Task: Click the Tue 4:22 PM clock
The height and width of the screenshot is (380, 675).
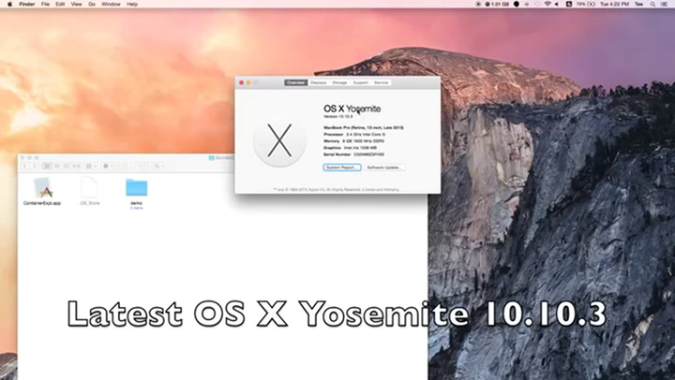Action: (x=614, y=4)
